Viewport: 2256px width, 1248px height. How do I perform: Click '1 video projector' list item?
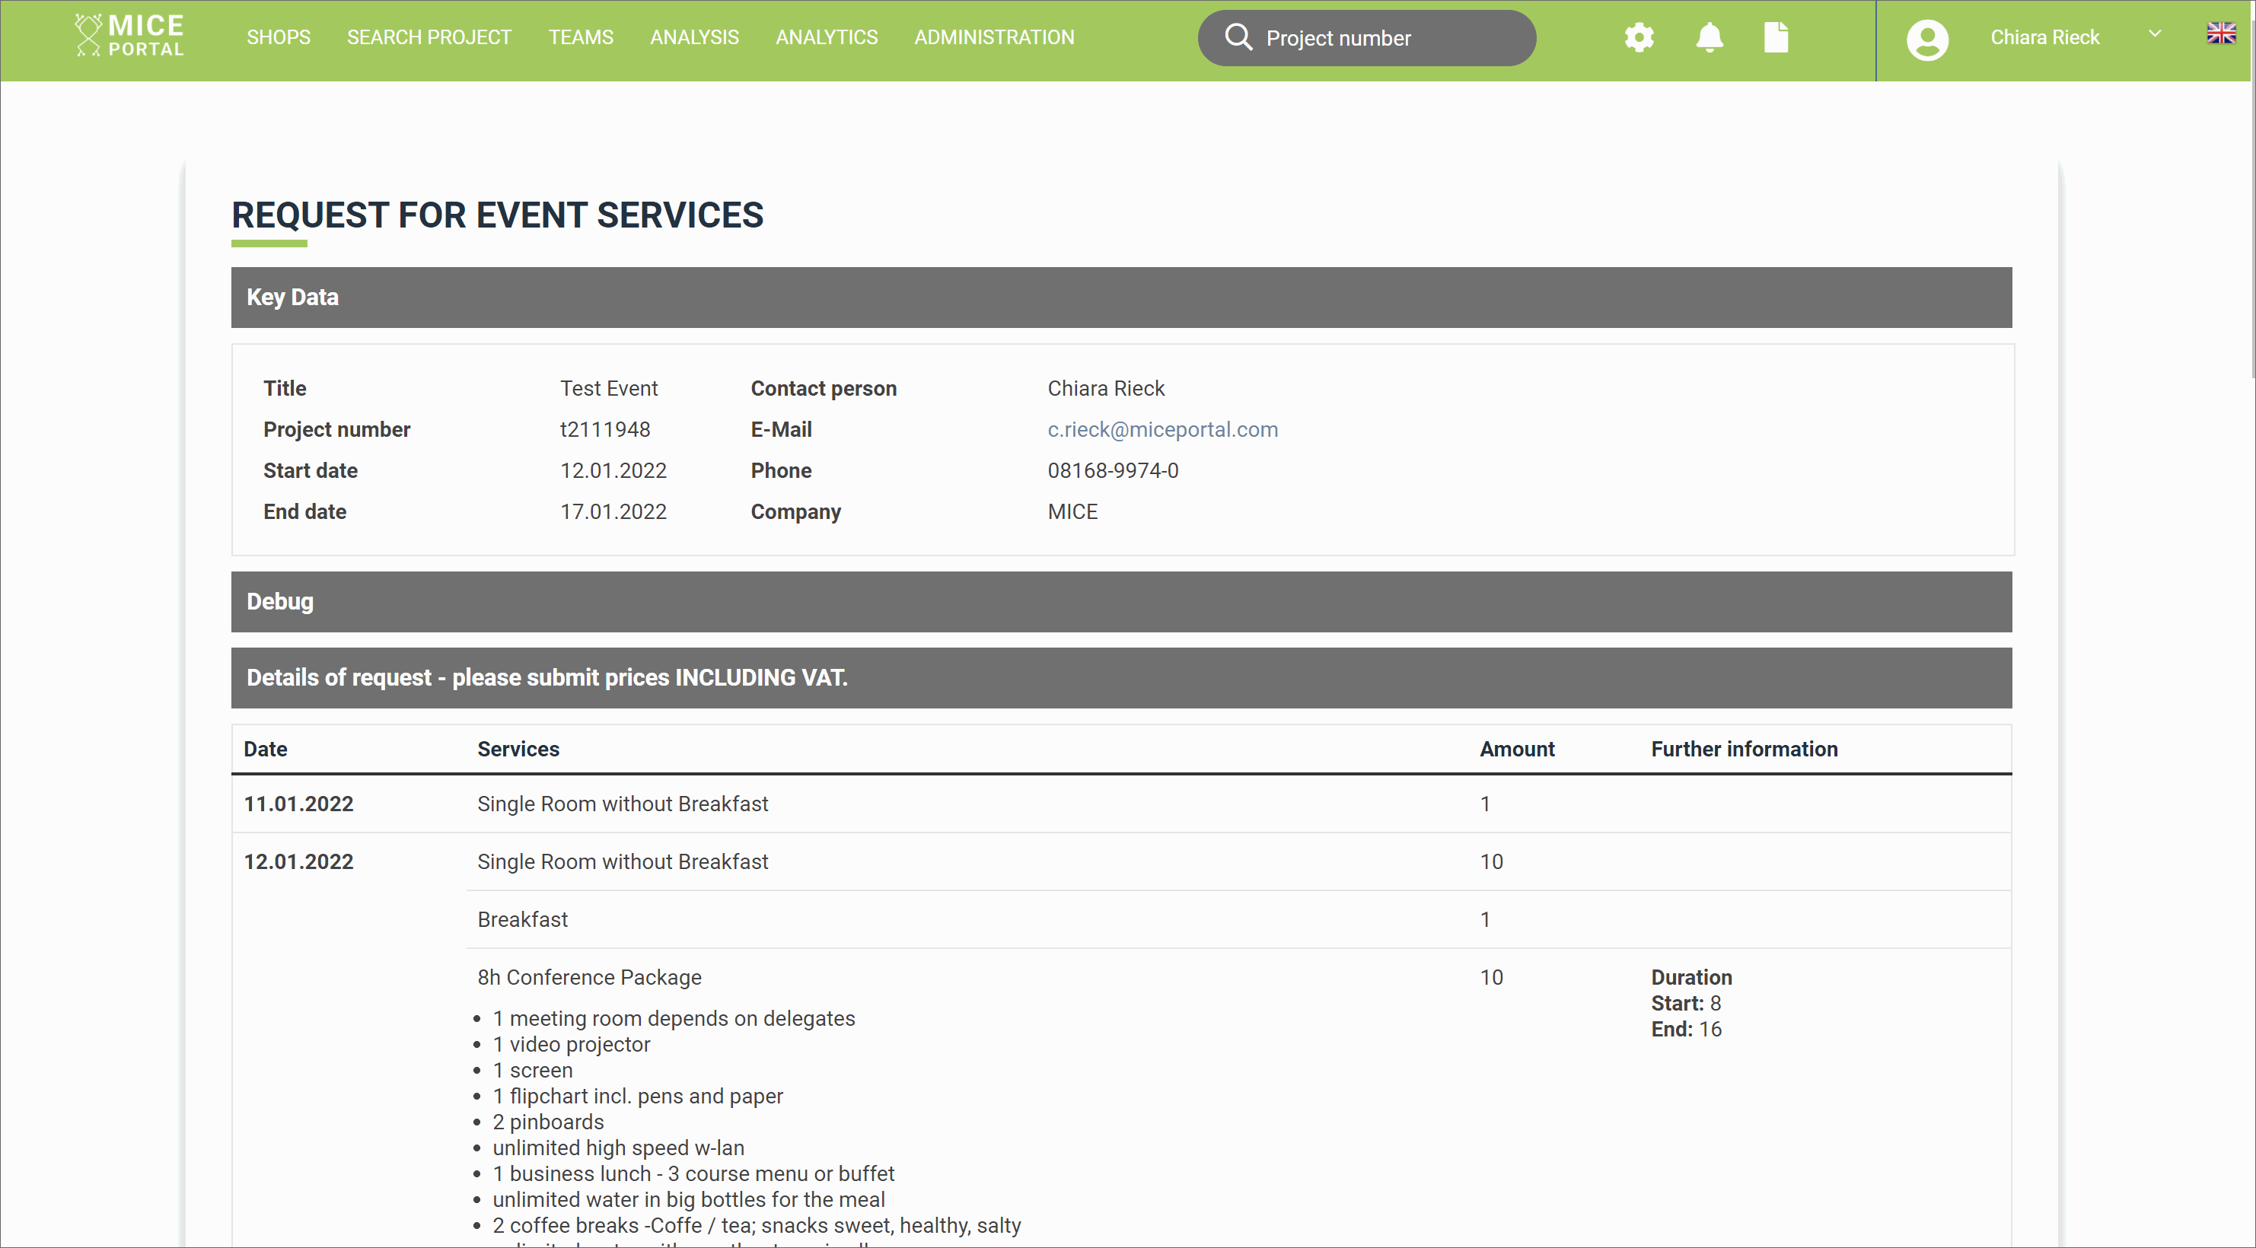pos(571,1045)
